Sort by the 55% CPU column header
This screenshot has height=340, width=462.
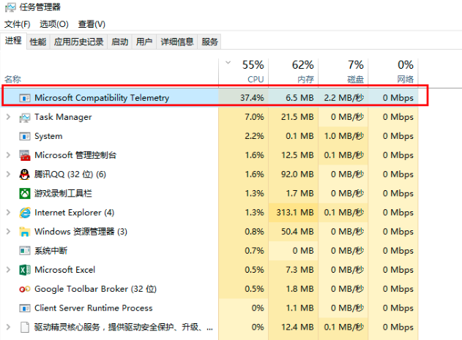coord(243,72)
